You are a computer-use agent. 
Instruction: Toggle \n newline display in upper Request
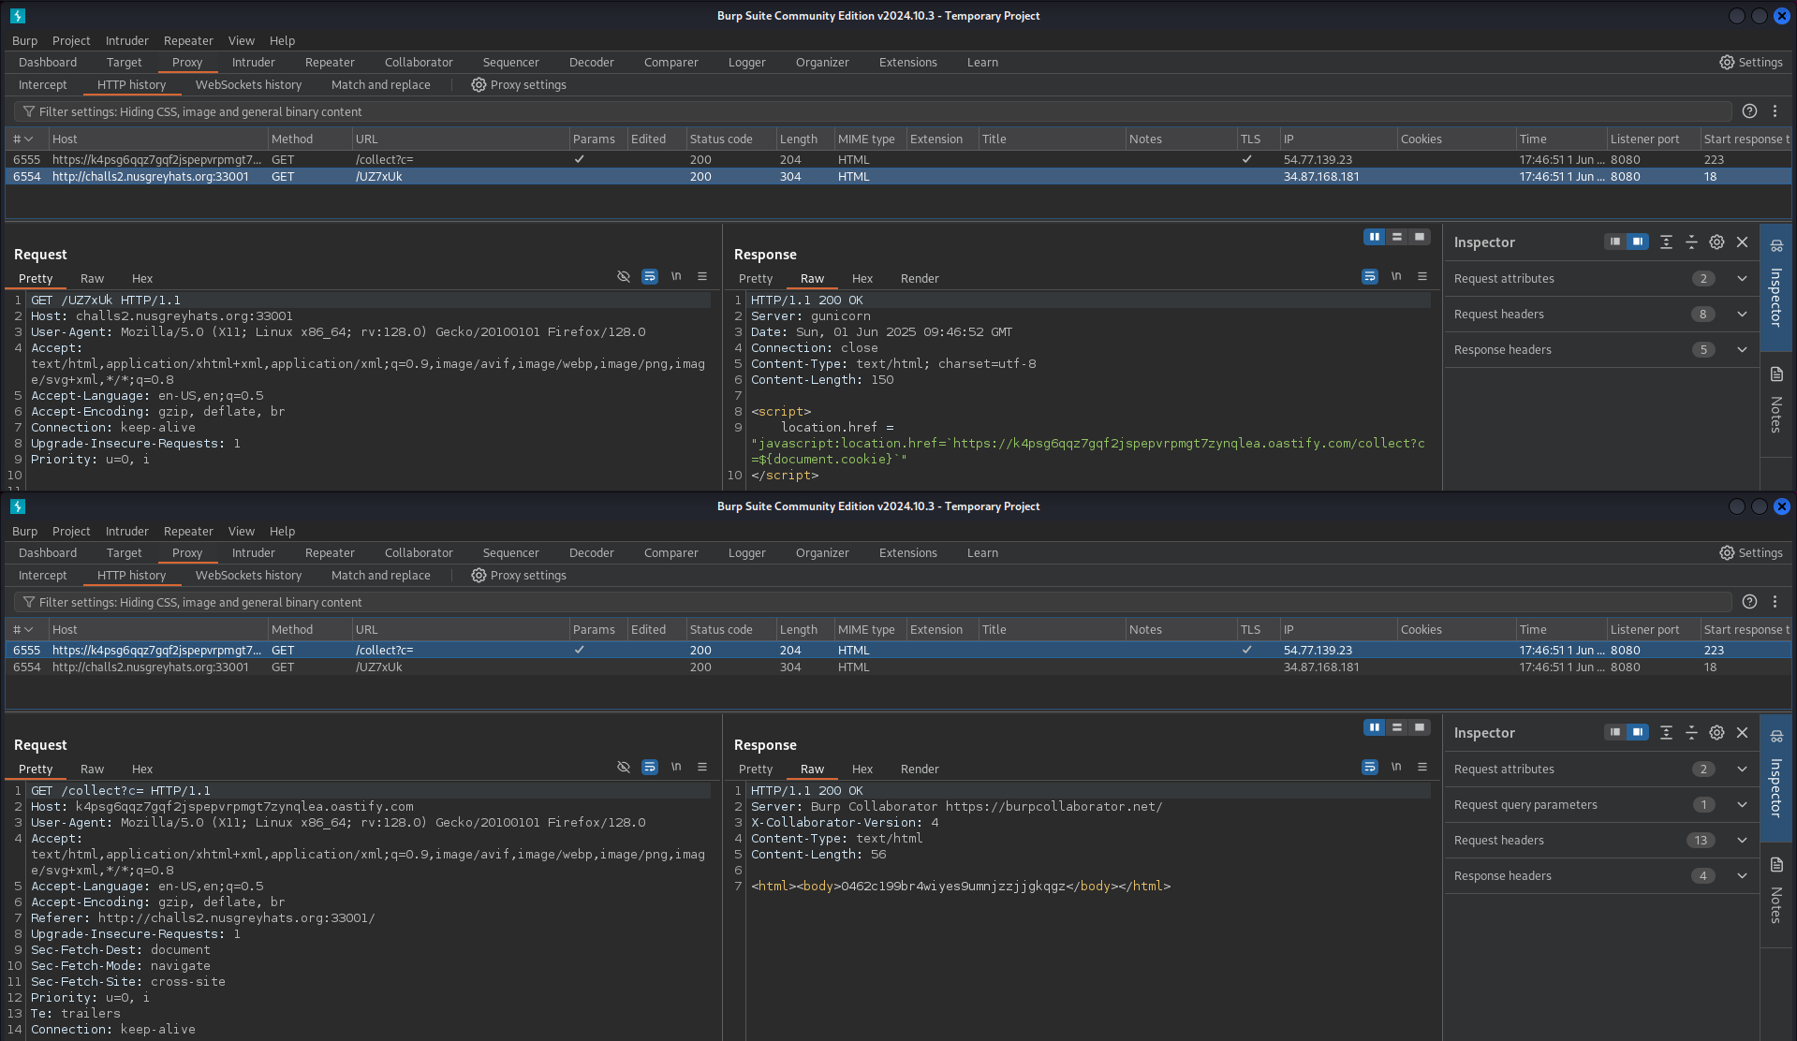(x=676, y=277)
